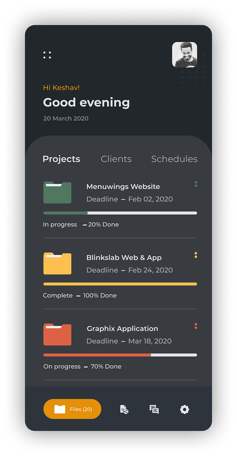Tap the white folder icon in Files button
Viewport: 237px width, 456px height.
60,409
